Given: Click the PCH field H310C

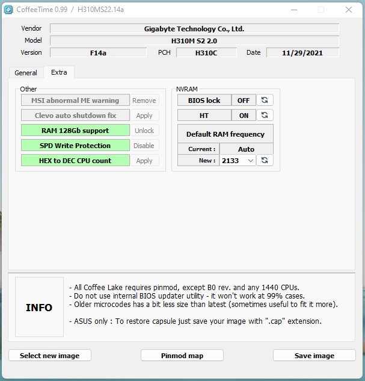Looking at the screenshot, I should coord(206,53).
